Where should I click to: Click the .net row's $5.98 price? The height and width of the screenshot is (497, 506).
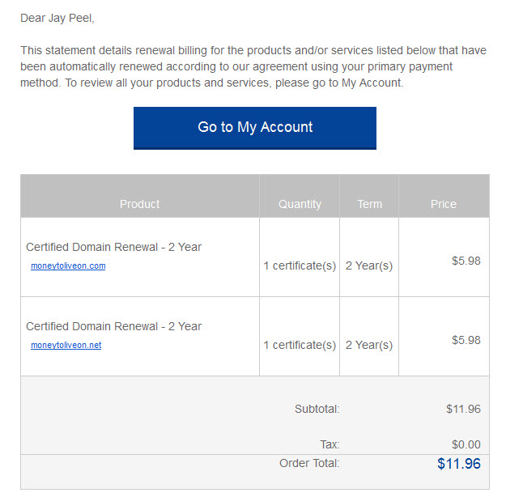click(x=466, y=340)
